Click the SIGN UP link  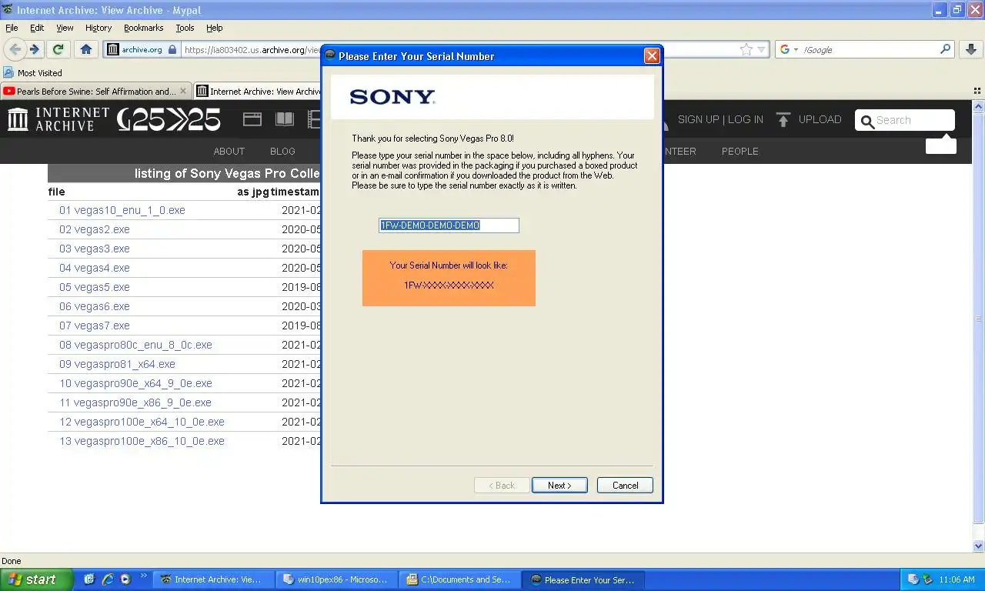[x=698, y=119]
